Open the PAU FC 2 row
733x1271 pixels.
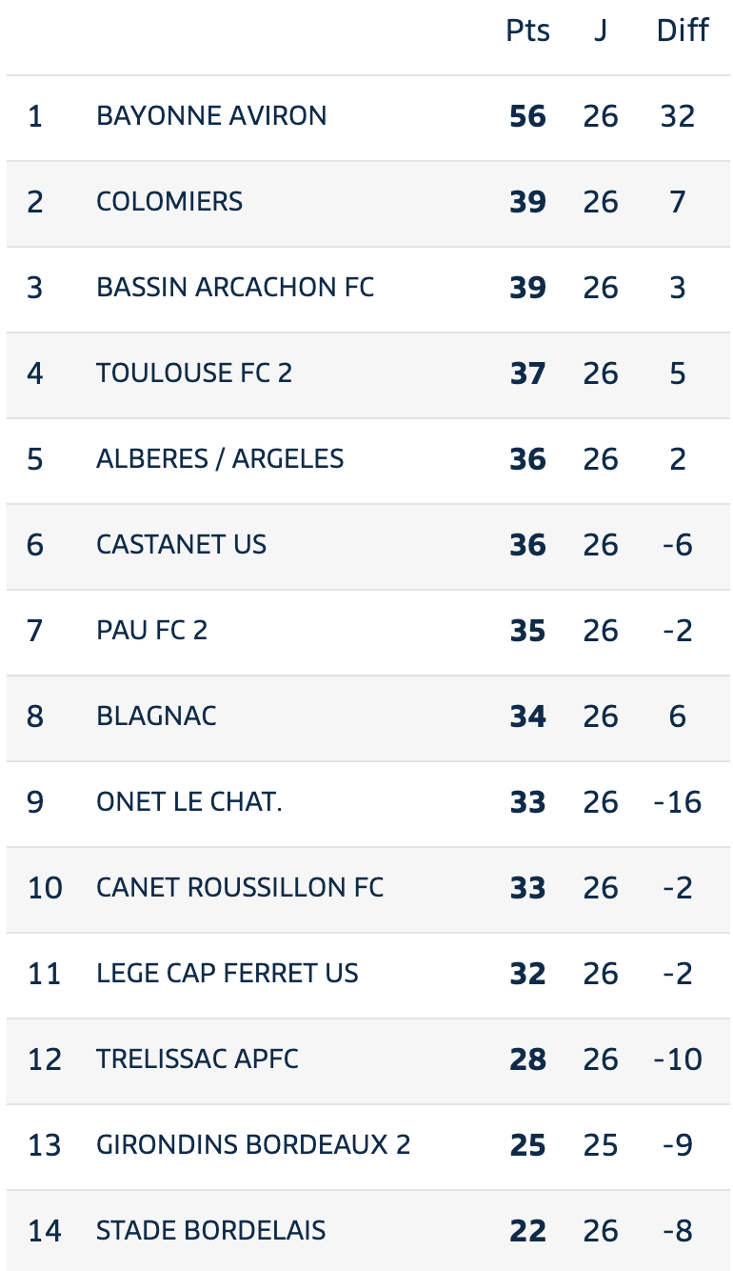tap(366, 632)
